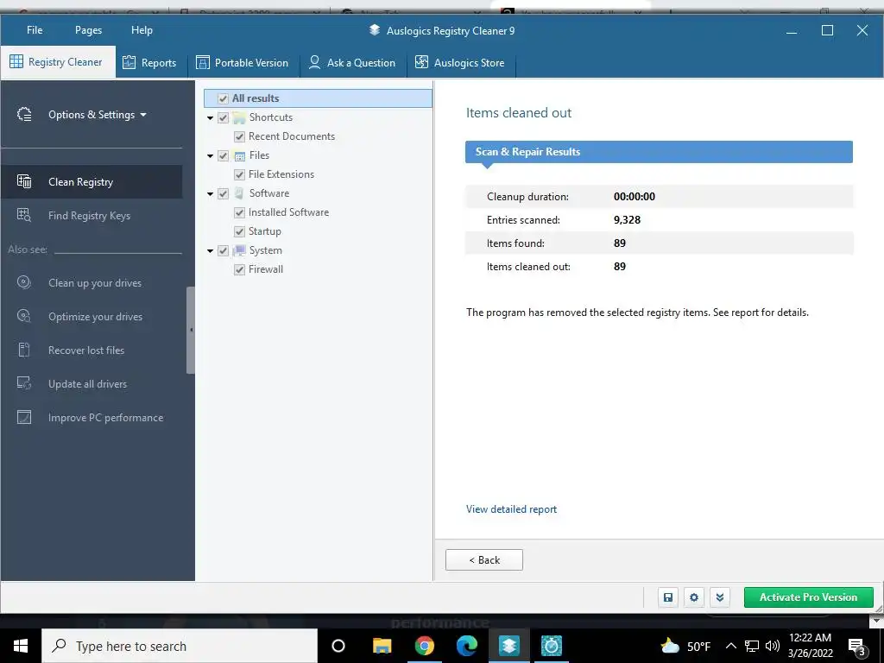The width and height of the screenshot is (884, 663).
Task: Click the weather 50°F taskbar widget
Action: click(x=685, y=646)
